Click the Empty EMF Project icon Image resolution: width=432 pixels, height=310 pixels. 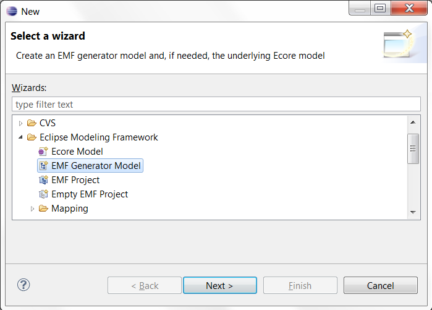click(x=43, y=194)
